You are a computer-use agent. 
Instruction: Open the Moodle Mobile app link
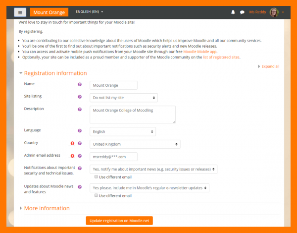click(200, 52)
